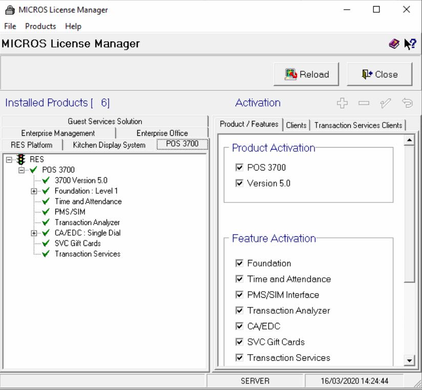Click the activation panel scroll up arrow

click(409, 140)
